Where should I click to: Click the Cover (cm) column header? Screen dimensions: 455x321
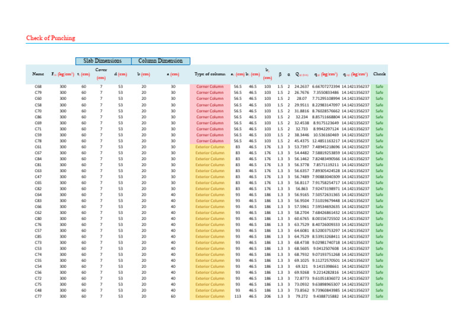click(x=101, y=73)
